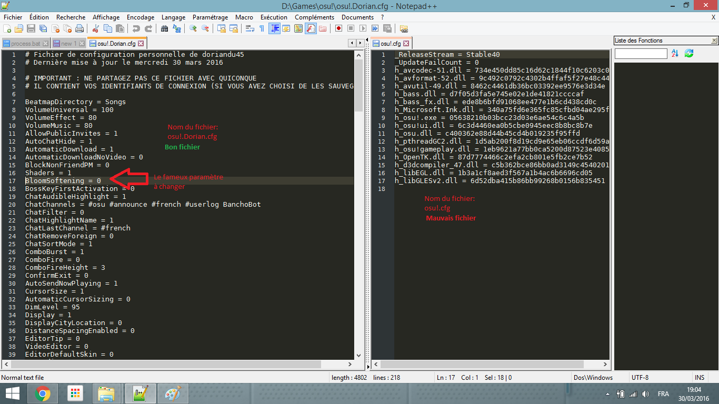Cut selection with the scissors icon
Viewport: 719px width, 404px height.
(x=96, y=28)
